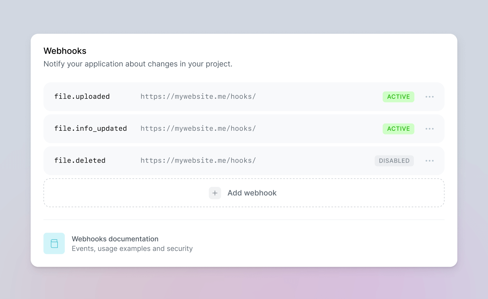Click the https://mywebsite.me/hooks/ URL on file.info_updated

coord(198,129)
